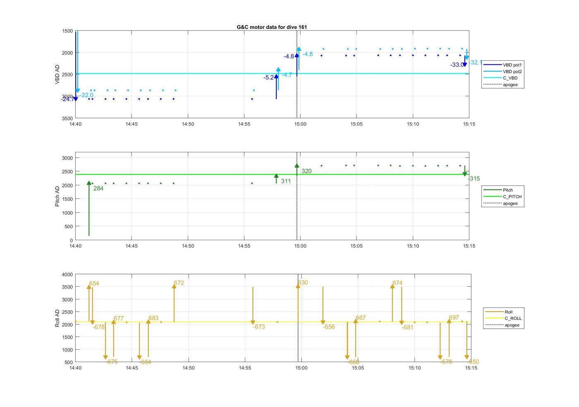This screenshot has height=407, width=579.
Task: Click the '-650' roll data label
Action: pos(473,362)
